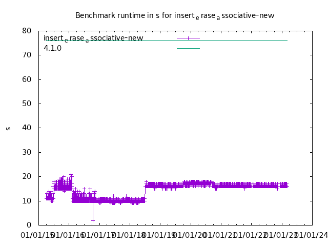Screen dimensions: 328x246
Task: Click the purple legend line sample
Action: 188,38
